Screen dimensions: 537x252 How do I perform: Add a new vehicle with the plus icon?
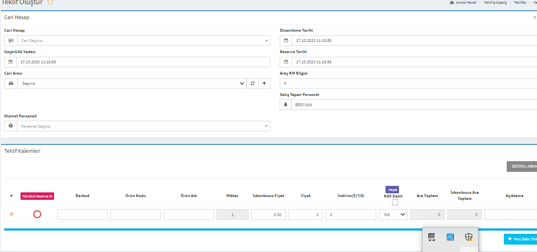pos(264,83)
